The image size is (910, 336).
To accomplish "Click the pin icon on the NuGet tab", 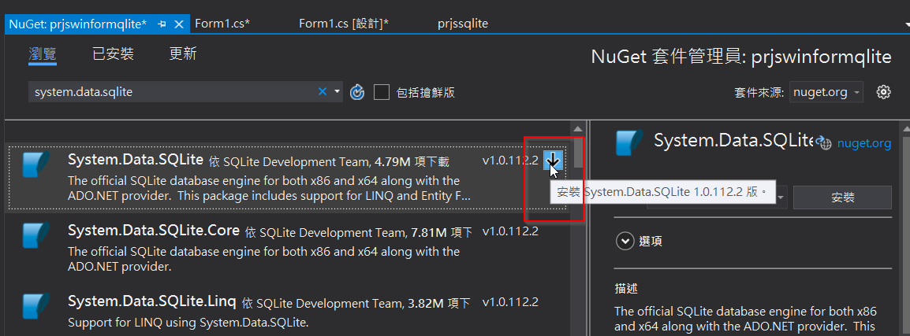I will click(162, 24).
